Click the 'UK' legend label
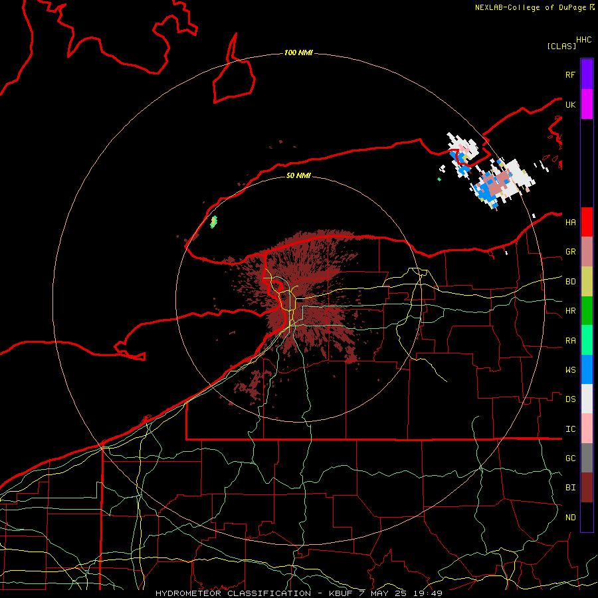Screen dimensions: 598x598 click(570, 104)
